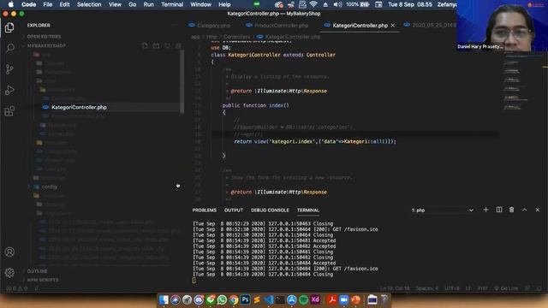Viewport: 548px width, 308px height.
Task: Click the volume icon in menu bar
Action: click(x=337, y=4)
